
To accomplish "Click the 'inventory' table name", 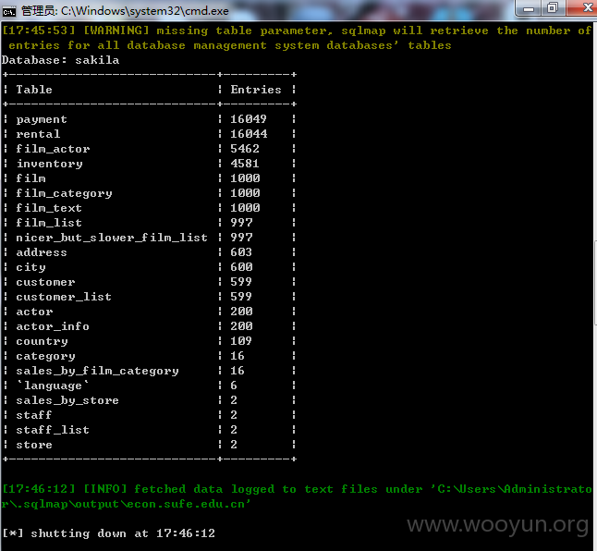I will pyautogui.click(x=49, y=164).
